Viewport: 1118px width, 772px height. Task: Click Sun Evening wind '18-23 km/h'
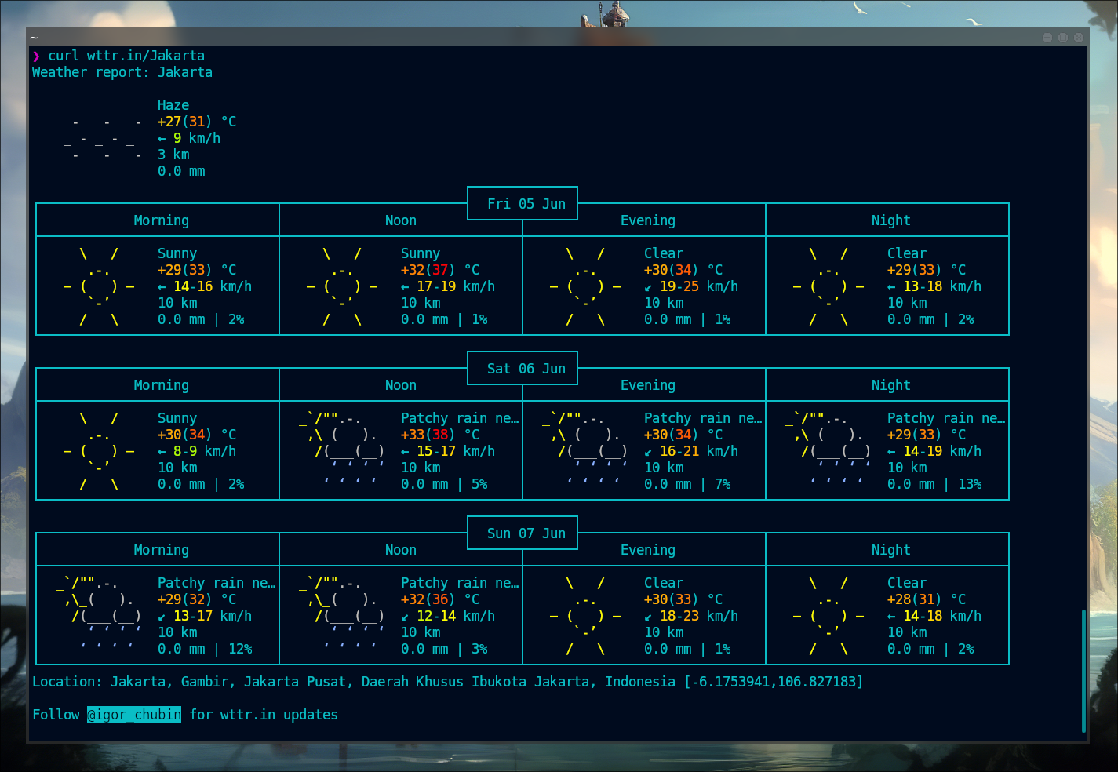point(699,616)
